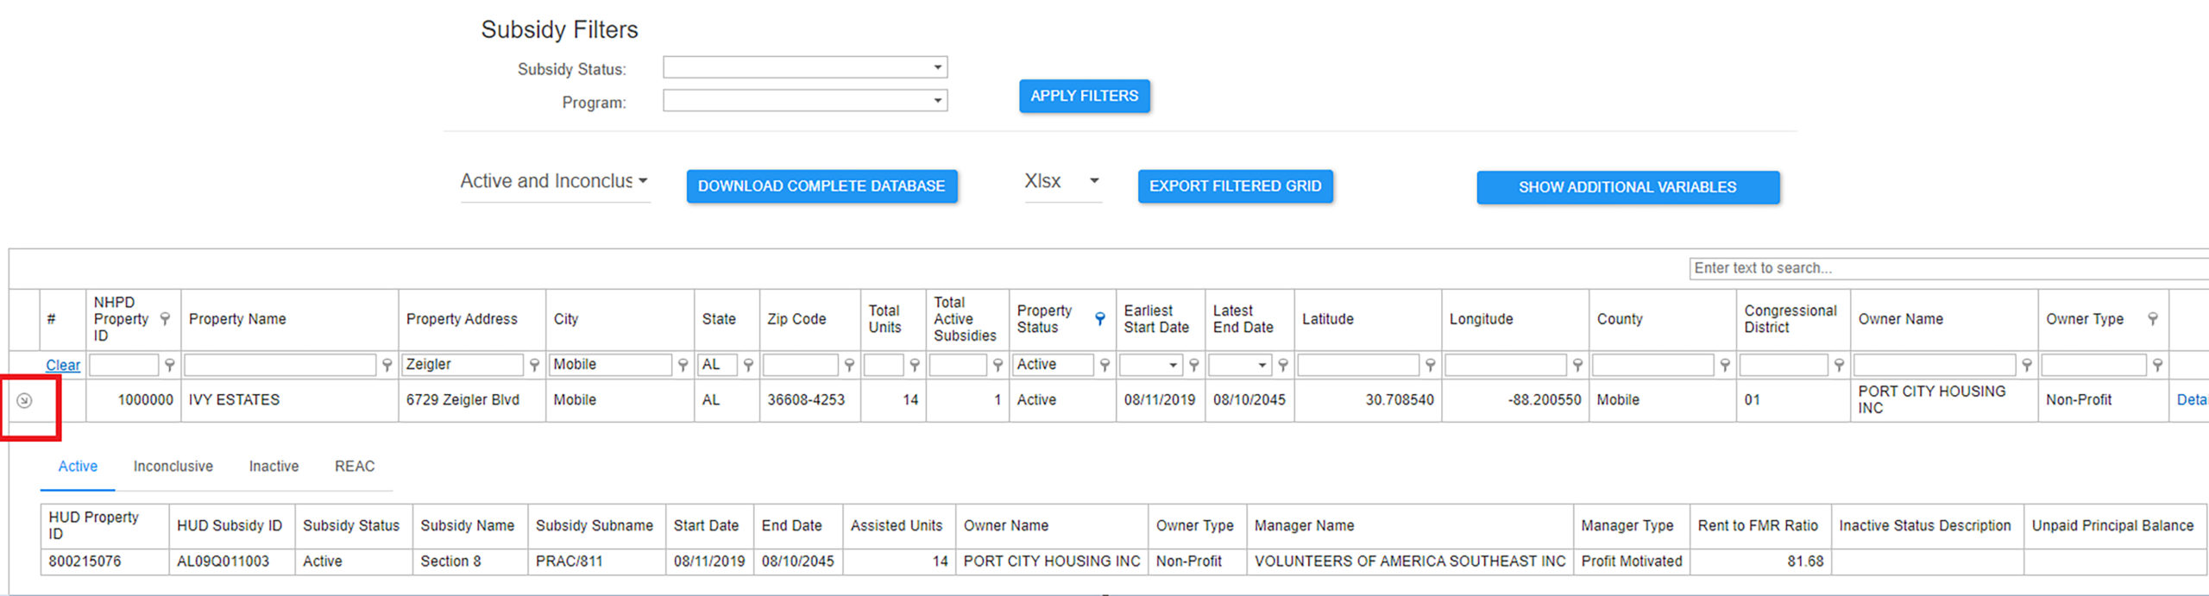Open filter operator icon beside State filter
The height and width of the screenshot is (596, 2209).
pos(748,366)
